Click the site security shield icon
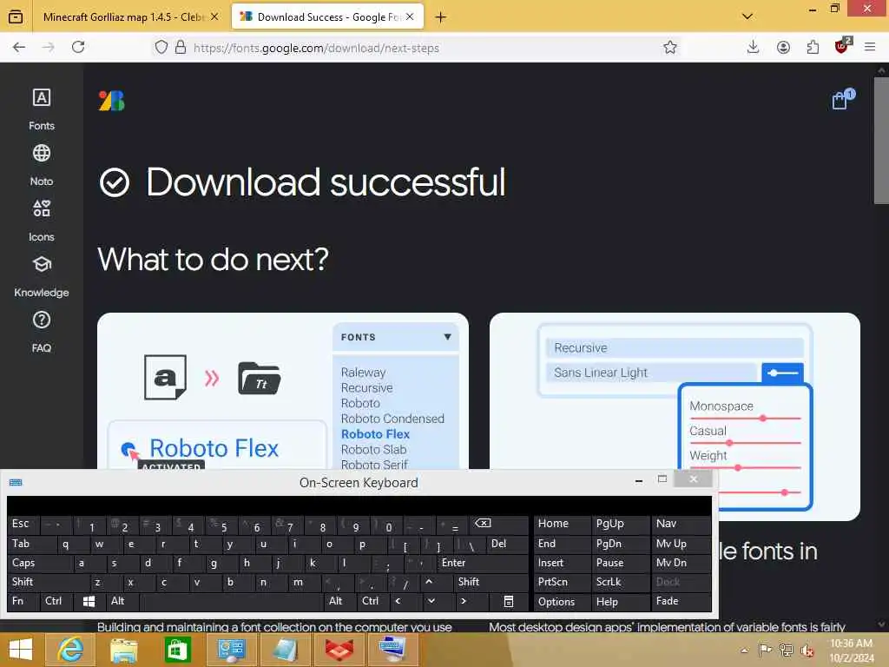889x667 pixels. pyautogui.click(x=161, y=47)
